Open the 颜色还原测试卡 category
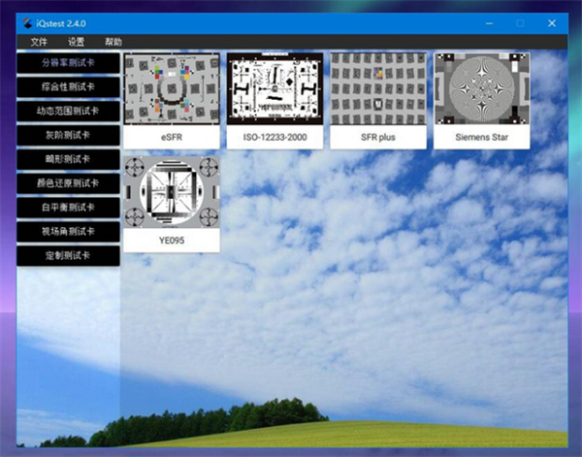Image resolution: width=582 pixels, height=457 pixels. (x=68, y=183)
